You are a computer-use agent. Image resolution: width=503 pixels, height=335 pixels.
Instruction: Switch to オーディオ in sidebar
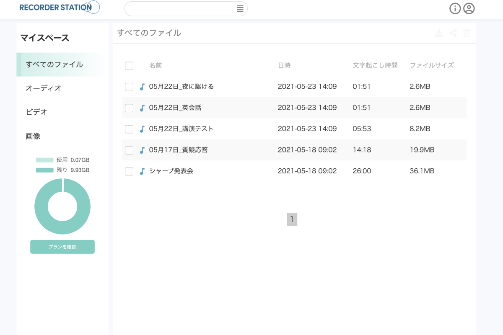click(44, 88)
